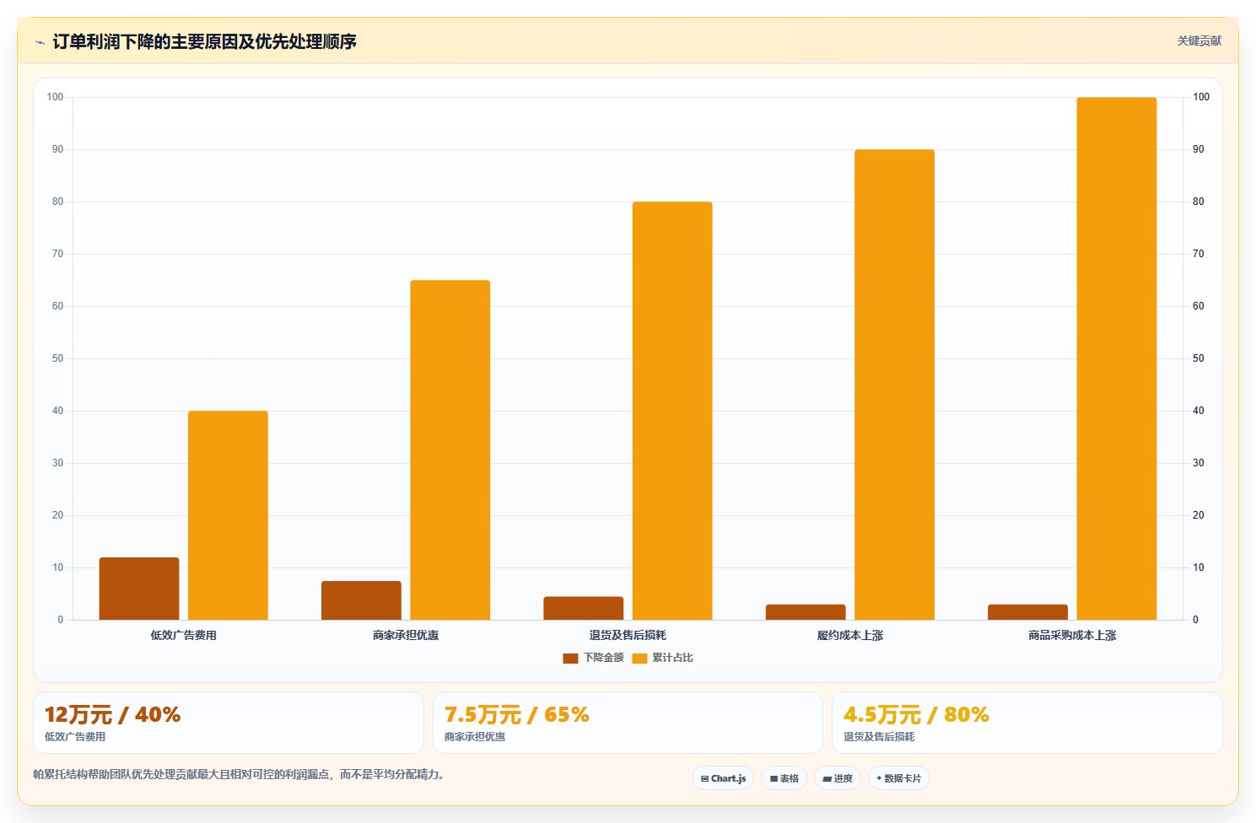Click the orange 履约成本上涨 累计占比 bar

tap(894, 385)
